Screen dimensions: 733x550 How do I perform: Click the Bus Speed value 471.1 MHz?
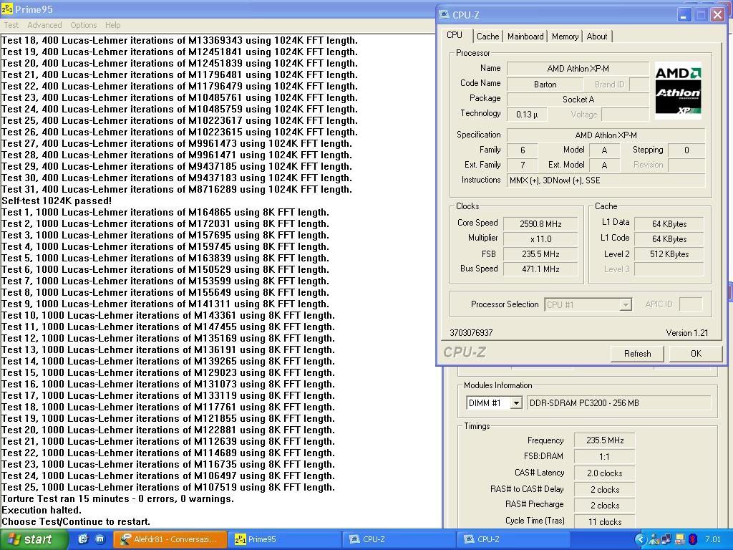(x=540, y=269)
